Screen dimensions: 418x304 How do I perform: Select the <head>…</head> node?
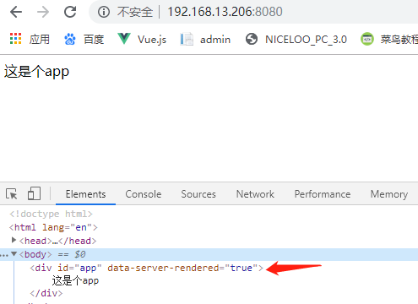tap(57, 241)
